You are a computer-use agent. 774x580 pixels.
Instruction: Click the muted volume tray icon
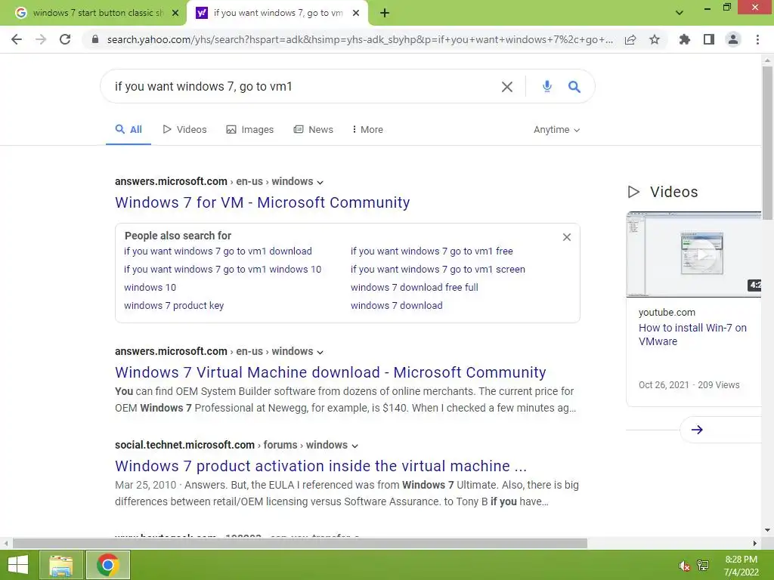click(684, 566)
